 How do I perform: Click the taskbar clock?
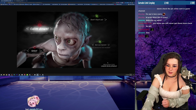pyautogui.click(x=131, y=75)
